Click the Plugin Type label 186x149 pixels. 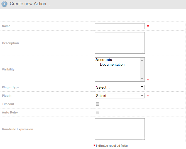[x=11, y=87]
